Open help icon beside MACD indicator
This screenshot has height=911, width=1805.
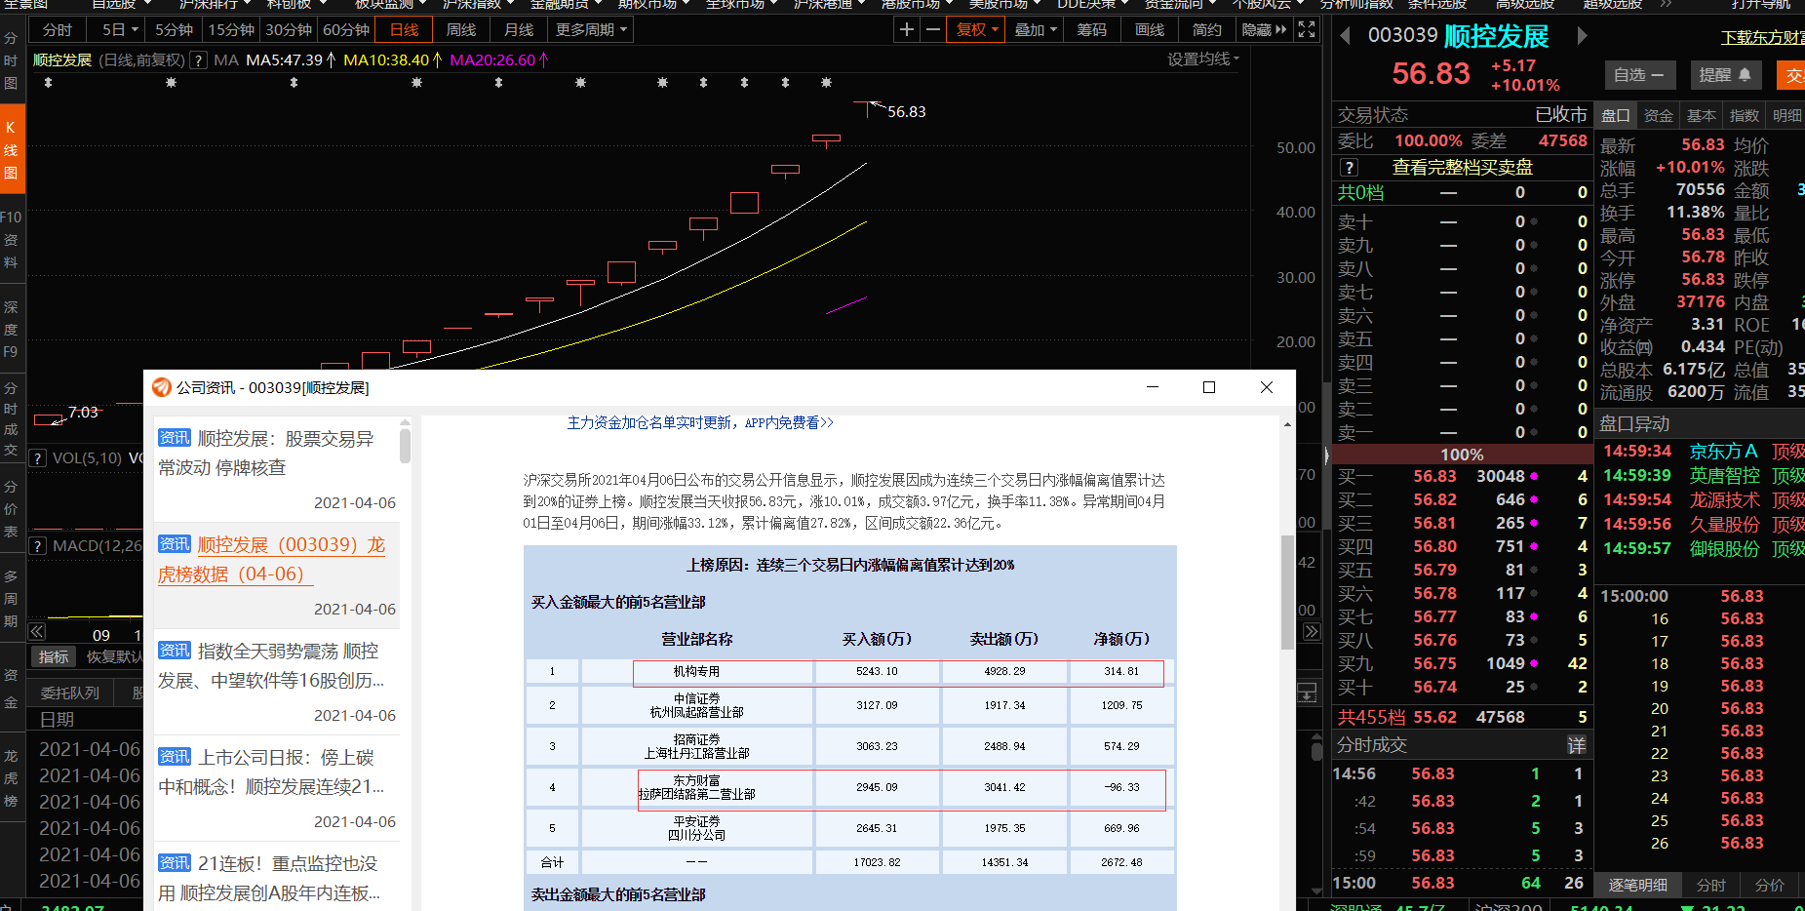coord(38,546)
